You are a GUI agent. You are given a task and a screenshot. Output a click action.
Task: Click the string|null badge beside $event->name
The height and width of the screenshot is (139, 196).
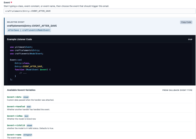28,135
